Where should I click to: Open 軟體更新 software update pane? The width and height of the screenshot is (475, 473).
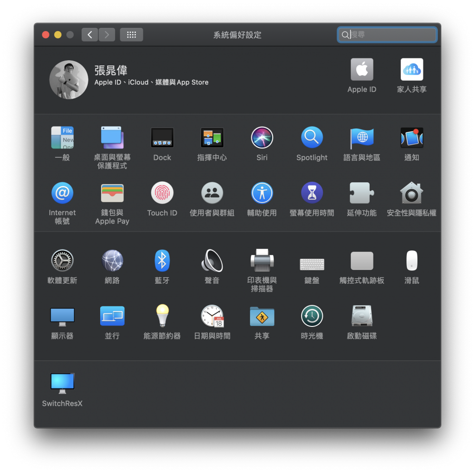pos(62,261)
